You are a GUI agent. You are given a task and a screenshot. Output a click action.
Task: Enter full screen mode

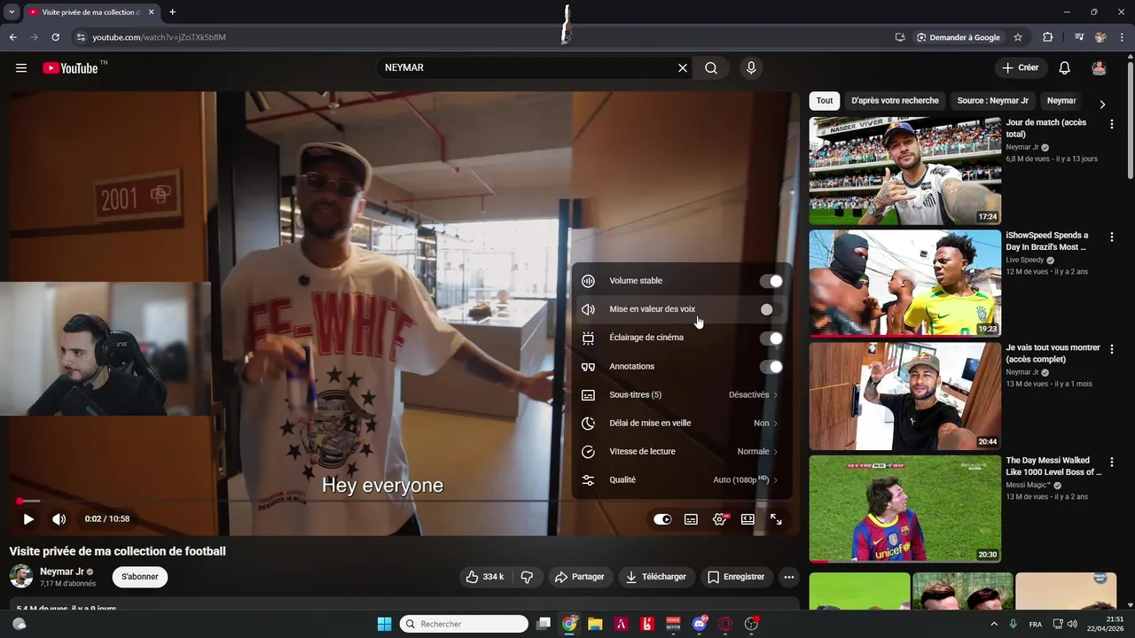pos(776,519)
